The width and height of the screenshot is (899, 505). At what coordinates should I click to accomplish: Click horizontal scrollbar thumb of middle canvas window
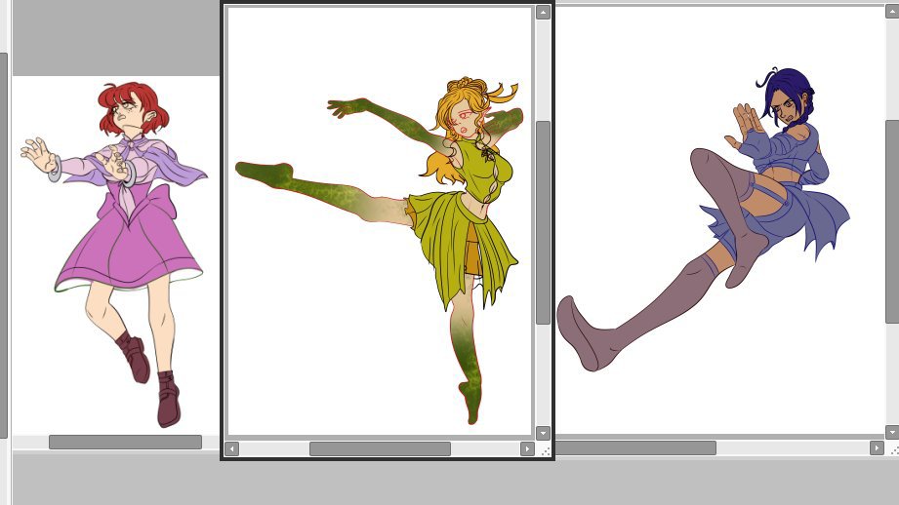pyautogui.click(x=380, y=448)
